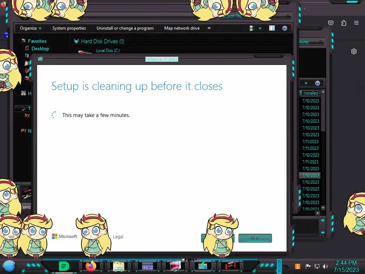The image size is (365, 274).
Task: Sort by Installed On column header
Action: (x=310, y=93)
